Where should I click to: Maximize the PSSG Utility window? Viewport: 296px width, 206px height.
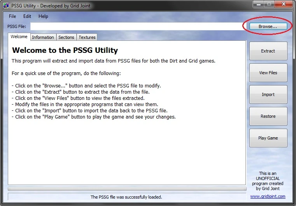point(269,4)
